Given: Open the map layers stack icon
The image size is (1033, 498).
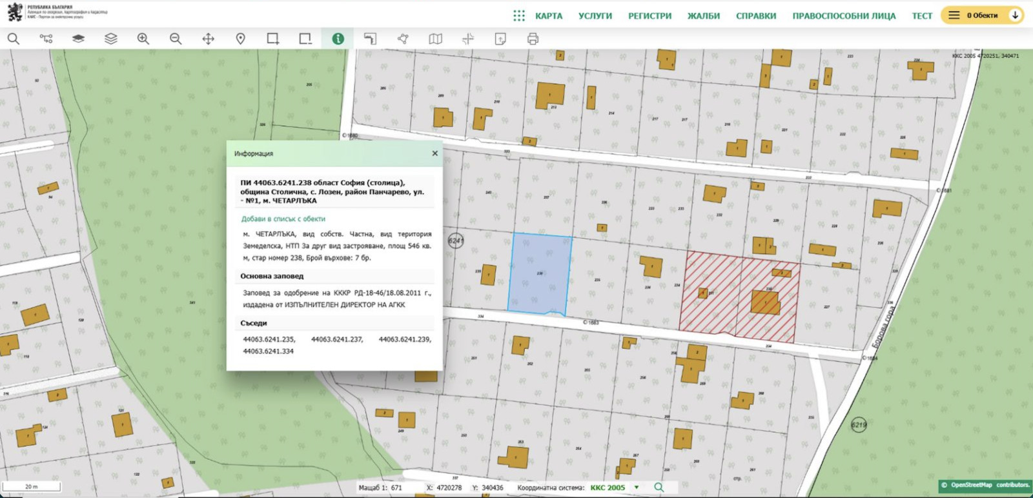Looking at the screenshot, I should click(x=111, y=39).
